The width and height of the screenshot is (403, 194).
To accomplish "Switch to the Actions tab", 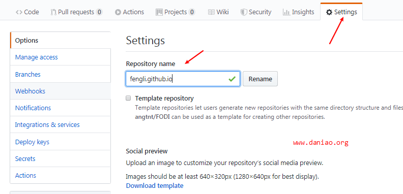I will [130, 12].
